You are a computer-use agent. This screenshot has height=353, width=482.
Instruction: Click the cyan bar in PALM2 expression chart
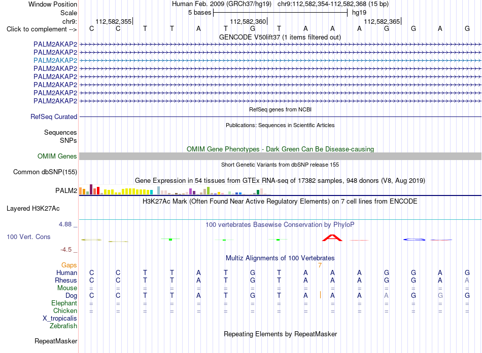coord(151,192)
